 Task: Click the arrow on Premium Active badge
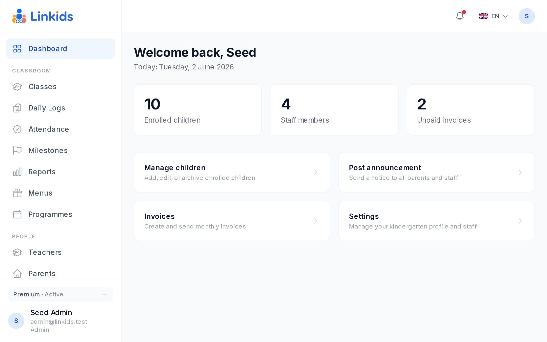[x=105, y=295]
